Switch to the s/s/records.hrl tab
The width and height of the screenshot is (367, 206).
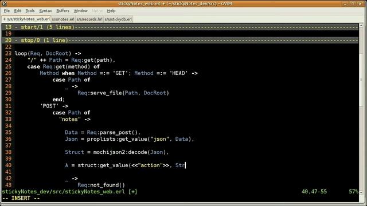click(x=89, y=19)
